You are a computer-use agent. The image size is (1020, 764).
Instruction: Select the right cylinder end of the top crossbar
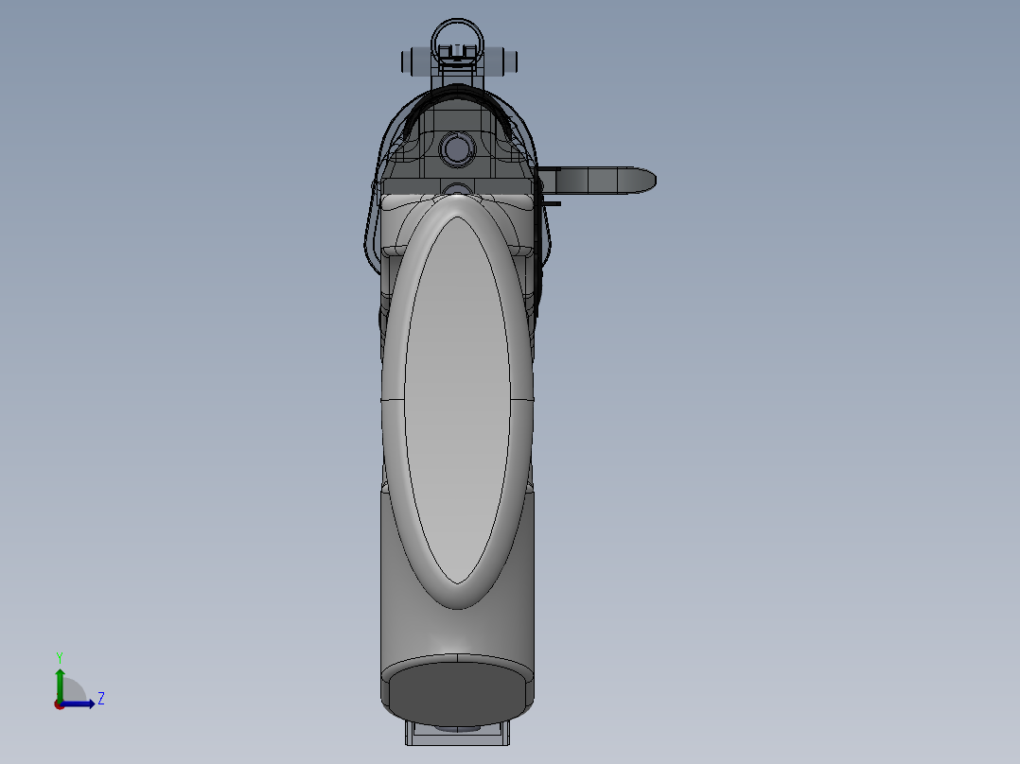coord(500,61)
